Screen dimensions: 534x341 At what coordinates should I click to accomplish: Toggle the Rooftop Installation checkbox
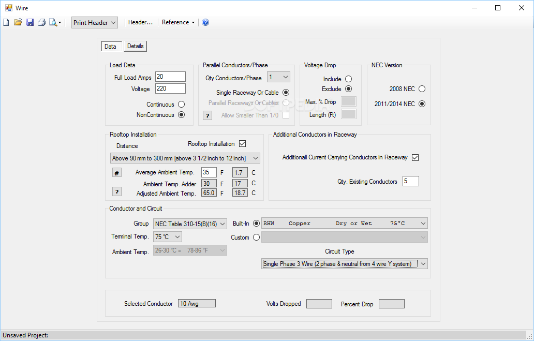point(243,144)
